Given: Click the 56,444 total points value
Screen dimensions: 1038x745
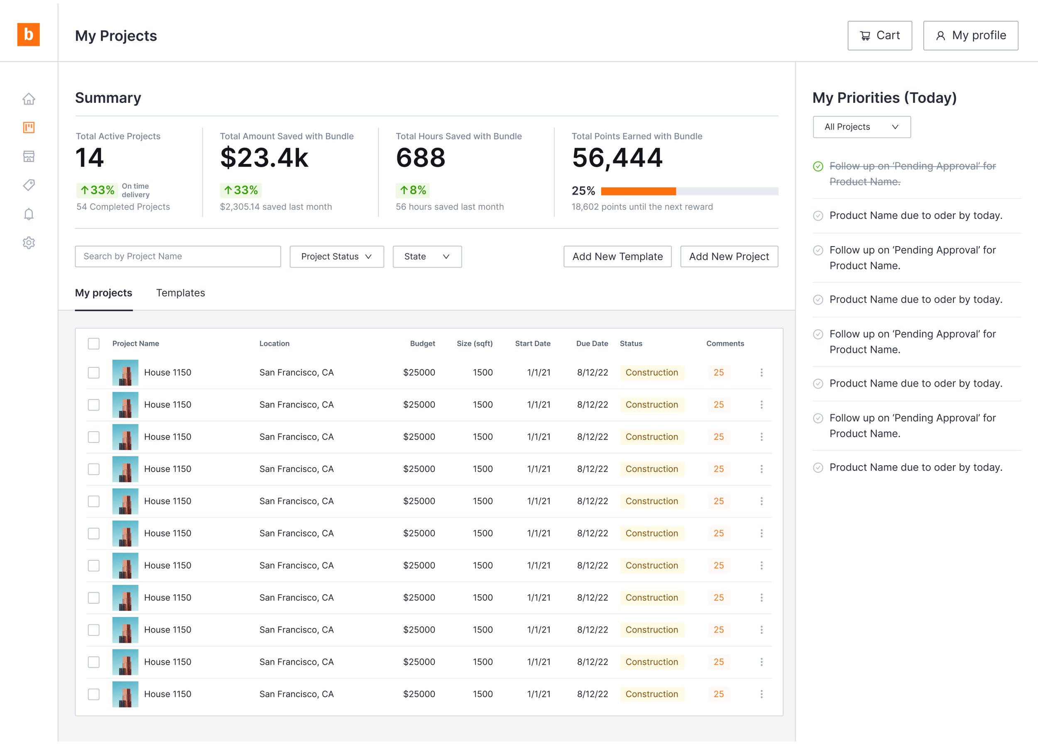Looking at the screenshot, I should (617, 158).
